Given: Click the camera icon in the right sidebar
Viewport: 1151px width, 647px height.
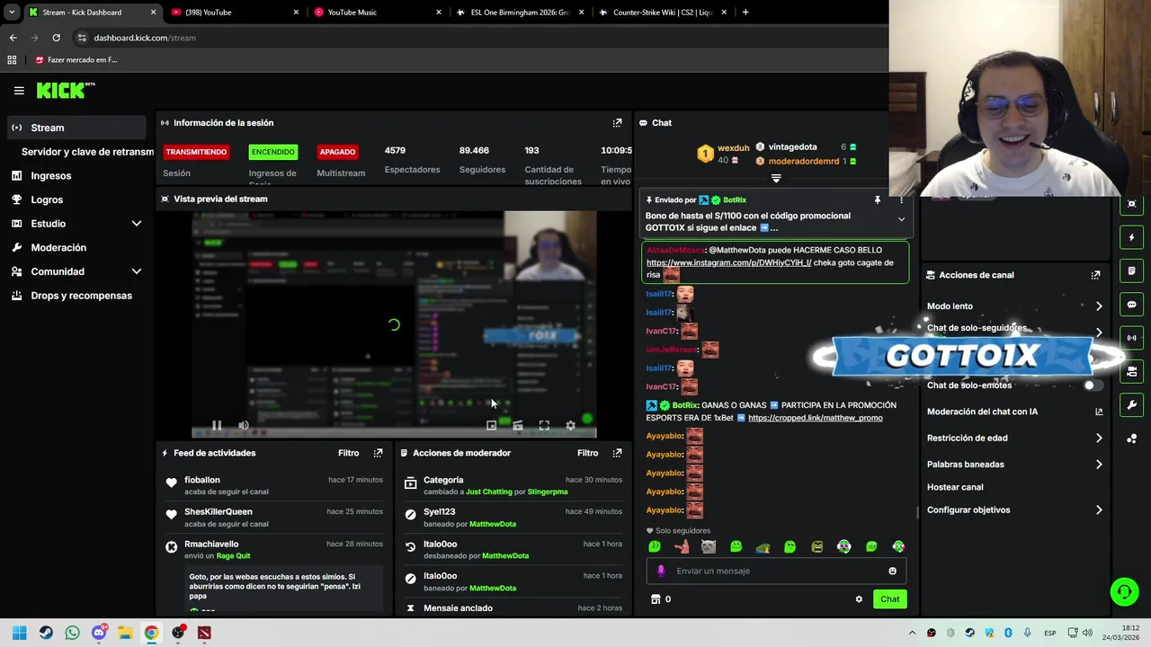Looking at the screenshot, I should [1131, 371].
